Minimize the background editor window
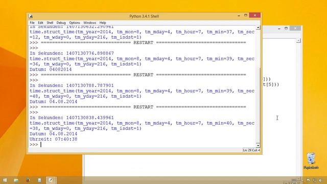The height and width of the screenshot is (184, 327). (279, 29)
